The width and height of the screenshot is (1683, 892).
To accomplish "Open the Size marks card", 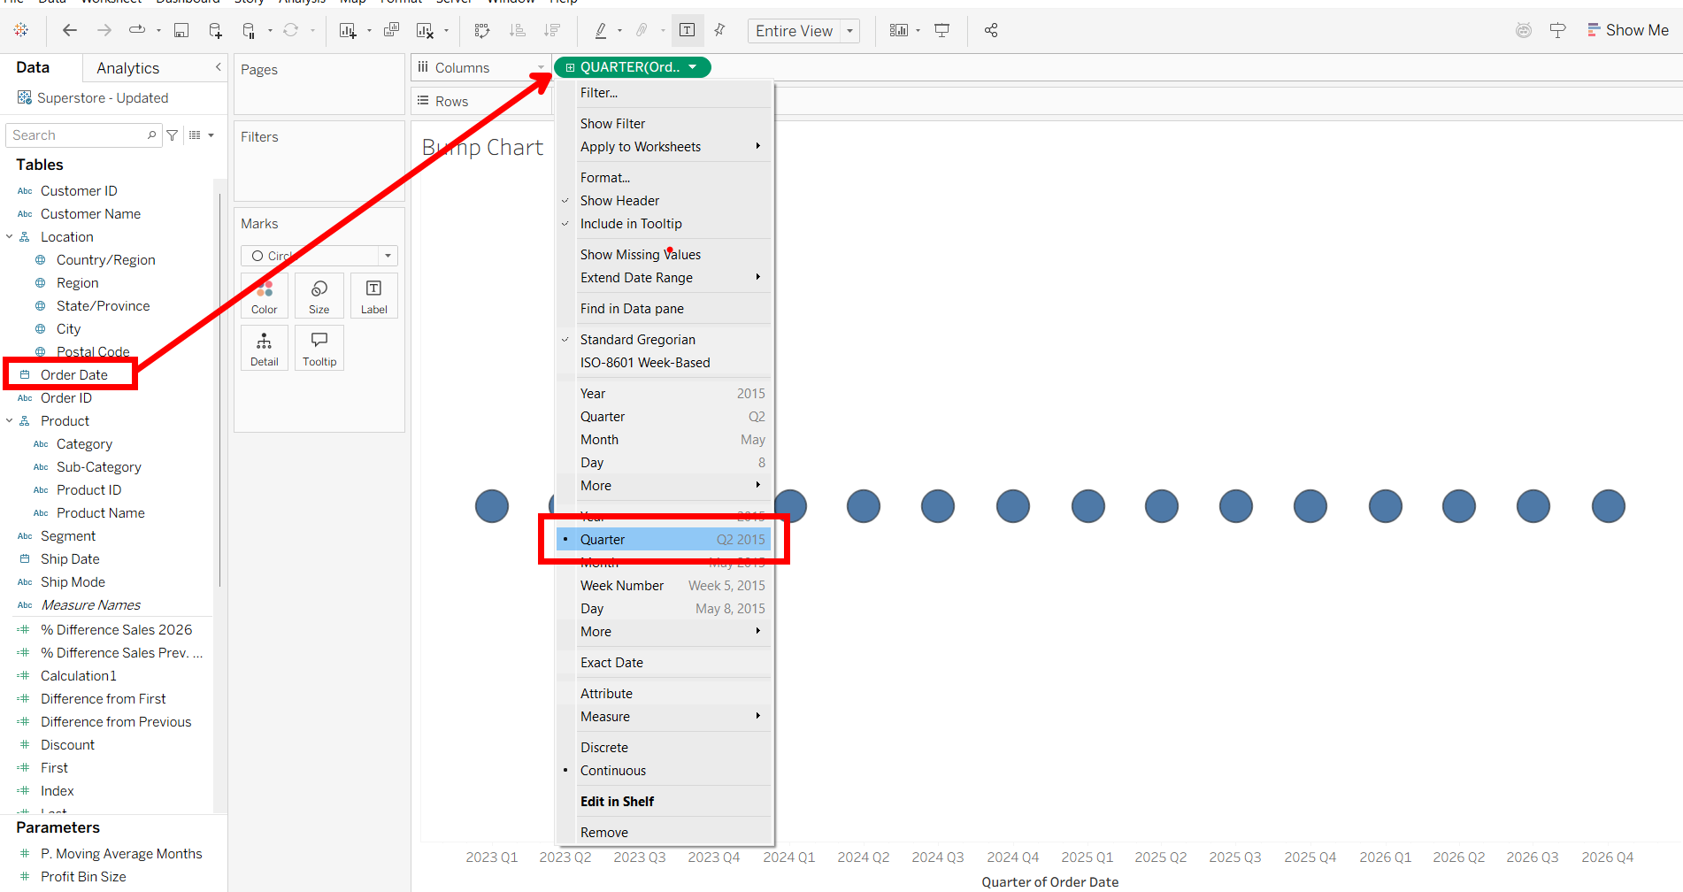I will (x=319, y=296).
